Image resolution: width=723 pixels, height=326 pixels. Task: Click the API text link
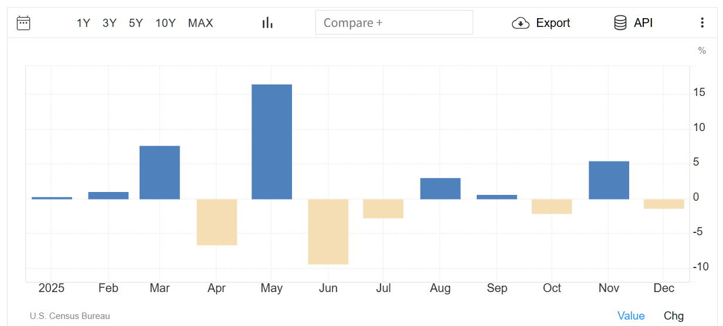[643, 23]
